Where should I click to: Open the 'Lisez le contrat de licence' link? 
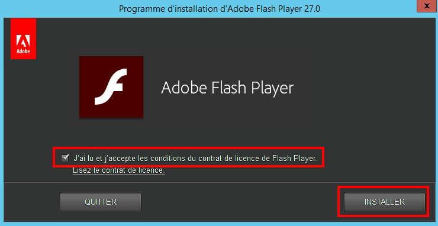pyautogui.click(x=119, y=170)
